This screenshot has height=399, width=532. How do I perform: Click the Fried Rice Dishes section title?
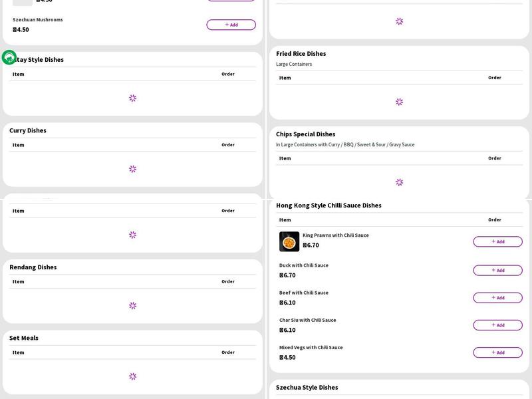coord(301,53)
